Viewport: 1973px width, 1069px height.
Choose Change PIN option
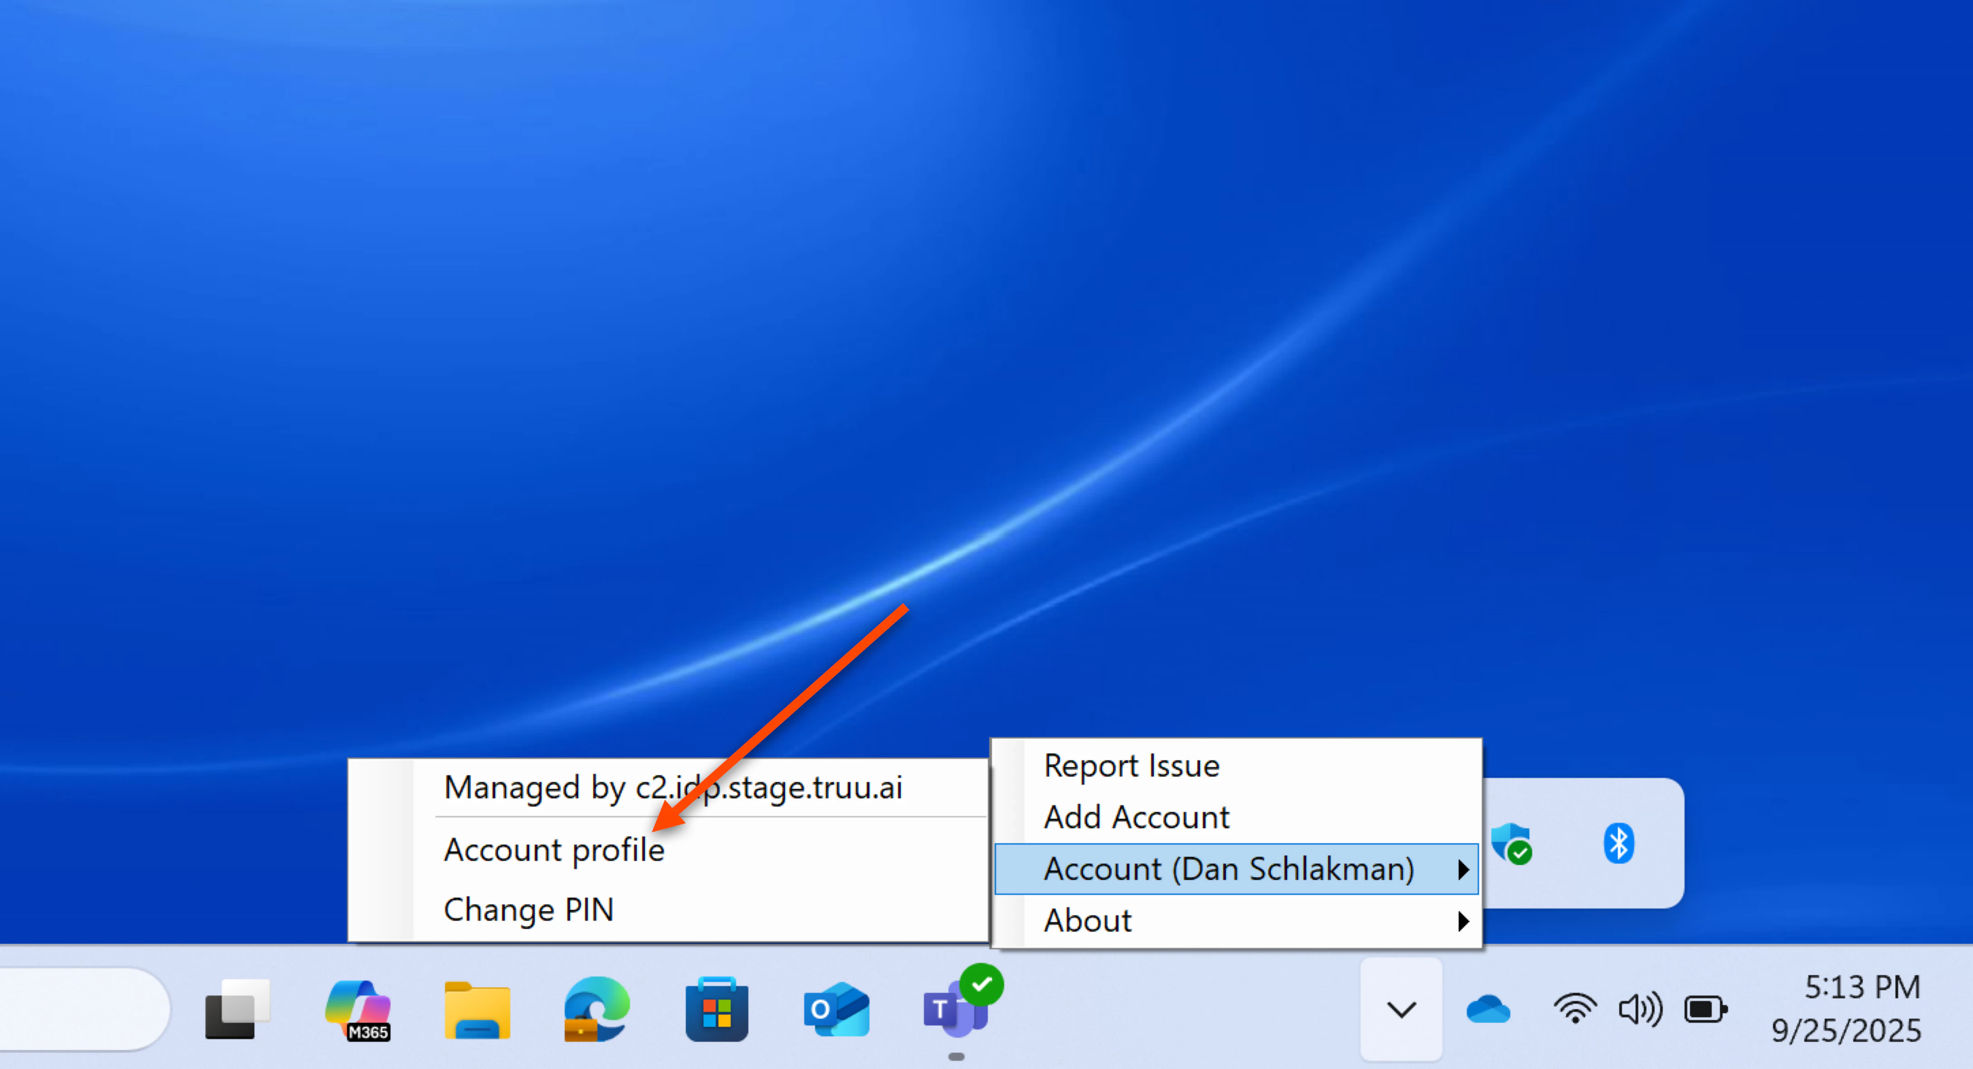tap(528, 910)
